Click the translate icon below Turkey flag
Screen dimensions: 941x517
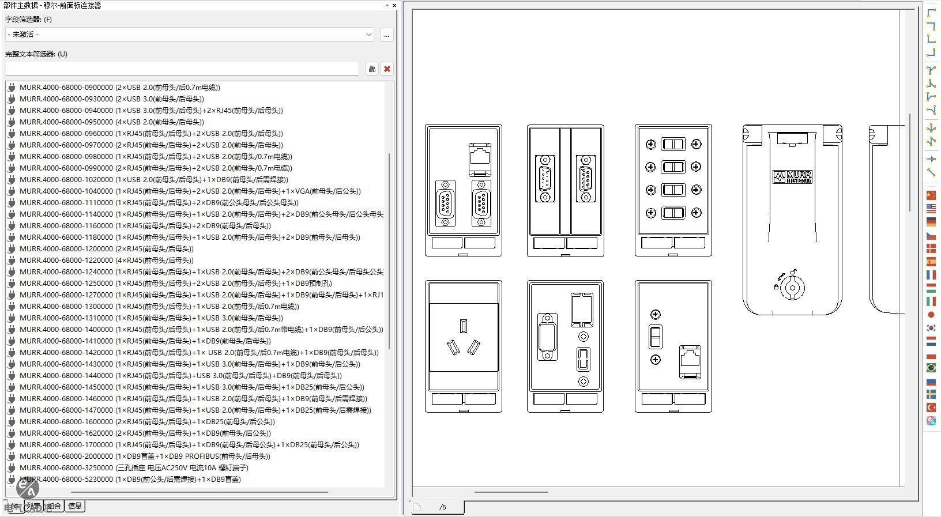click(x=931, y=421)
